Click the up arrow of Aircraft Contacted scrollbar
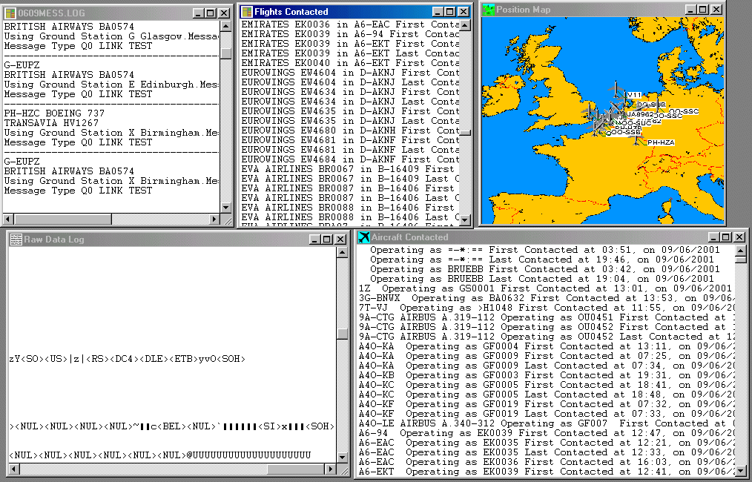The height and width of the screenshot is (482, 752). [x=740, y=251]
